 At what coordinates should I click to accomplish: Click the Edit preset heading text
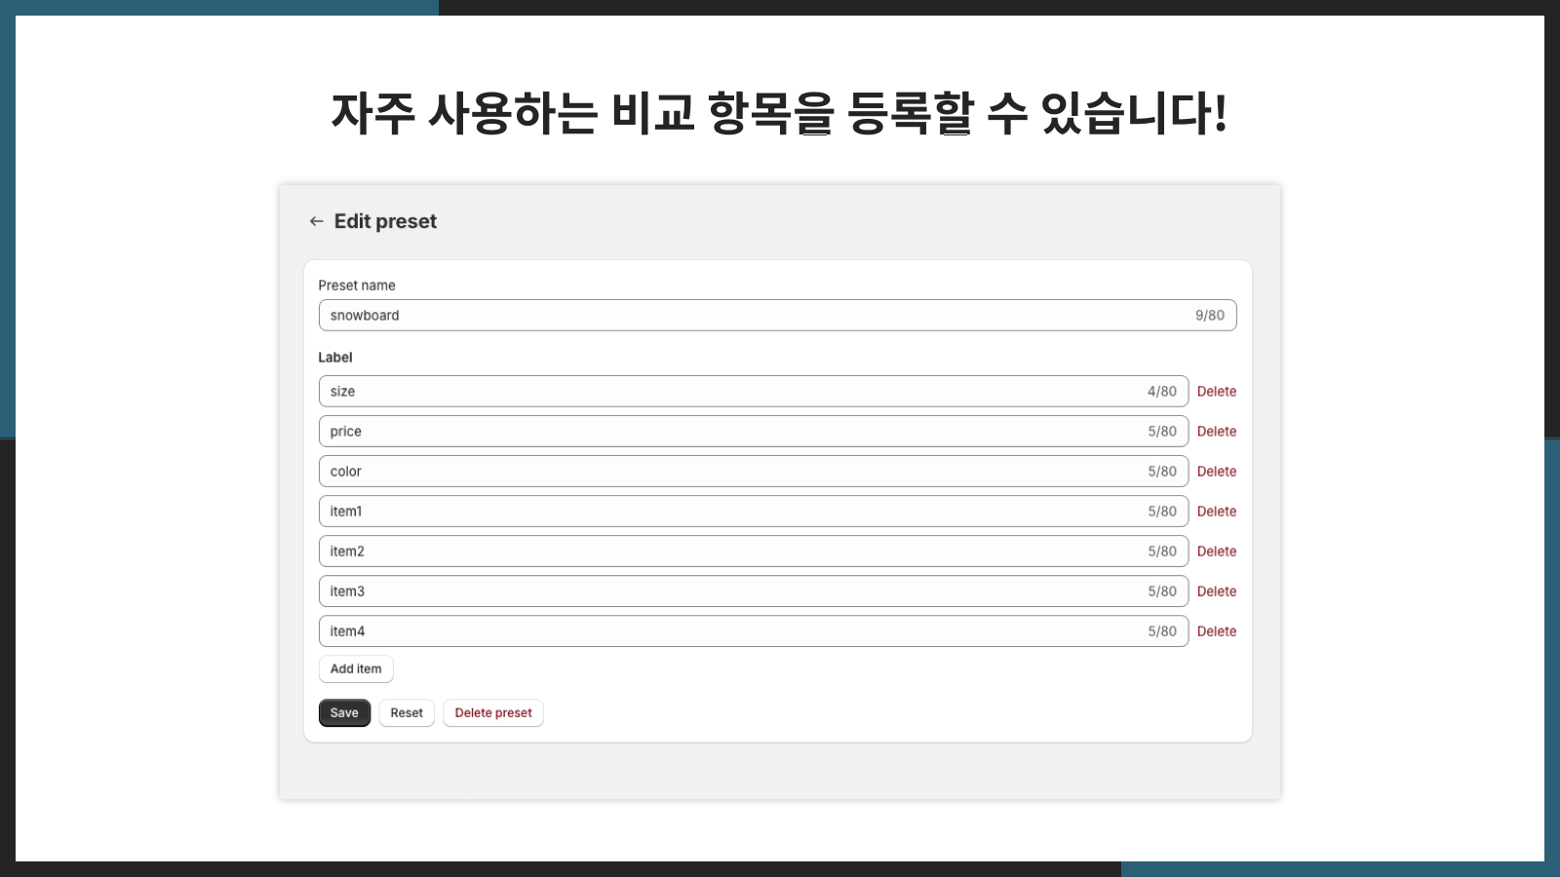(x=385, y=221)
